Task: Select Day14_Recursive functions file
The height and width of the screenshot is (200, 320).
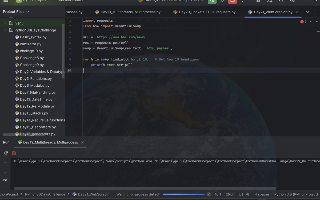Action: 42,120
